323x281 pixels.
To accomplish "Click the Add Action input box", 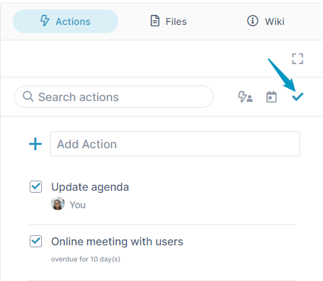I will [175, 144].
